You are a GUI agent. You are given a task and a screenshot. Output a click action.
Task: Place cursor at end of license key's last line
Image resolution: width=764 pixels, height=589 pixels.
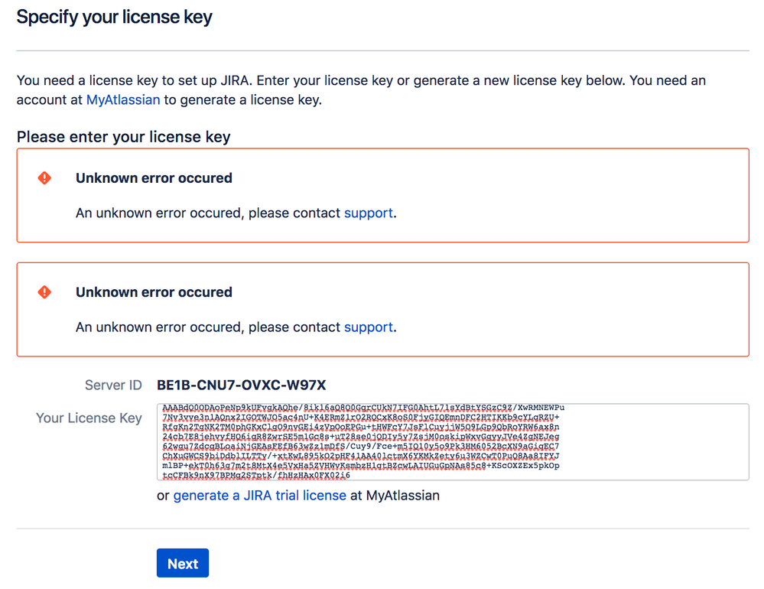(x=351, y=475)
